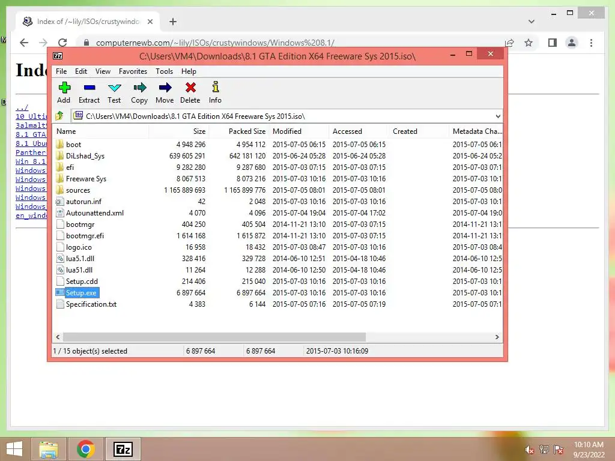The height and width of the screenshot is (461, 615).
Task: Sort by Accessed column header
Action: (359, 131)
